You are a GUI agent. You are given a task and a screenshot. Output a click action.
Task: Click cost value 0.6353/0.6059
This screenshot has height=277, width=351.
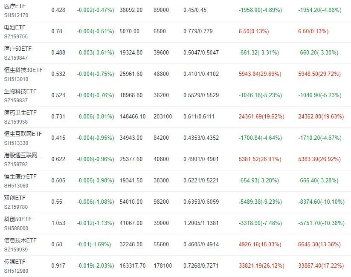tap(201, 202)
